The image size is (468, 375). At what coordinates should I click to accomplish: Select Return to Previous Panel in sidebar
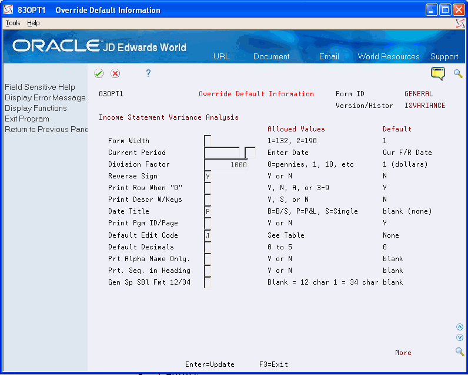[x=46, y=129]
